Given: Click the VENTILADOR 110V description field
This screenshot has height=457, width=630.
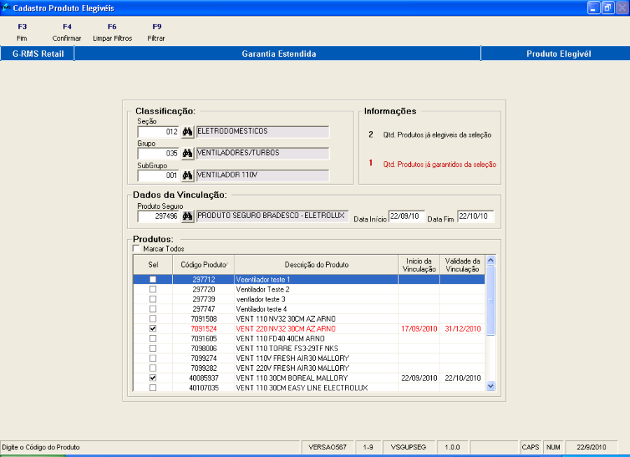Looking at the screenshot, I should coord(262,175).
